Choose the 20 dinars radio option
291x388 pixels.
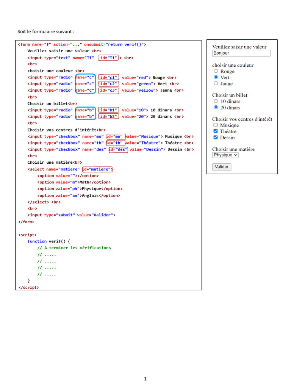click(x=216, y=107)
